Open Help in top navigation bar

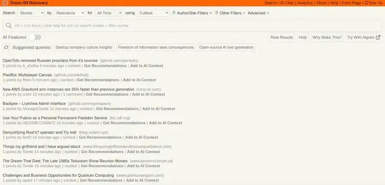tap(334, 3)
